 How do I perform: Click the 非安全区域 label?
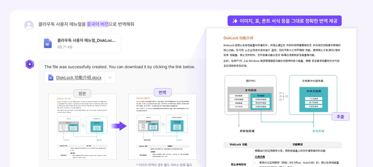coord(247,131)
